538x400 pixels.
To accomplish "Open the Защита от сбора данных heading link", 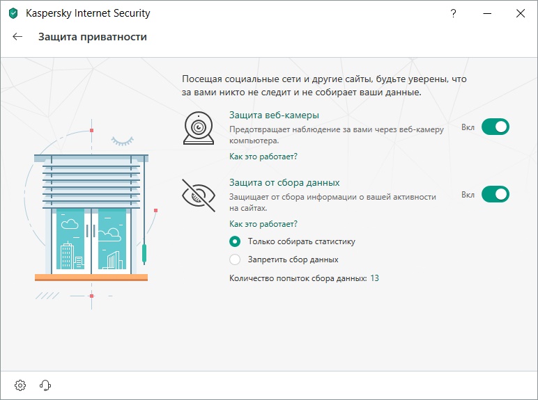I will [x=284, y=182].
